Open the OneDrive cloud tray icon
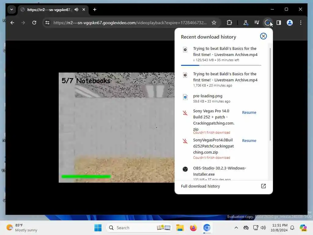 246,228
